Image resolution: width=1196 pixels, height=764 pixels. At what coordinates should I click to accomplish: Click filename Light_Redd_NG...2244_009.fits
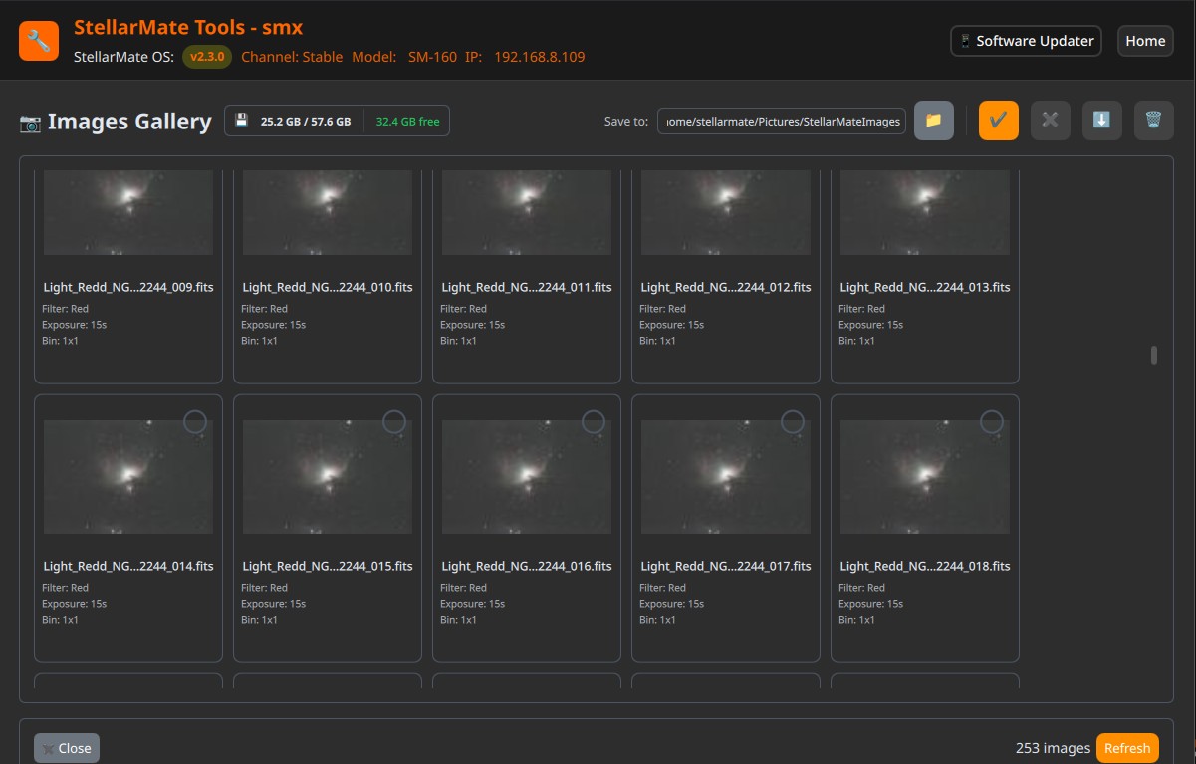128,287
